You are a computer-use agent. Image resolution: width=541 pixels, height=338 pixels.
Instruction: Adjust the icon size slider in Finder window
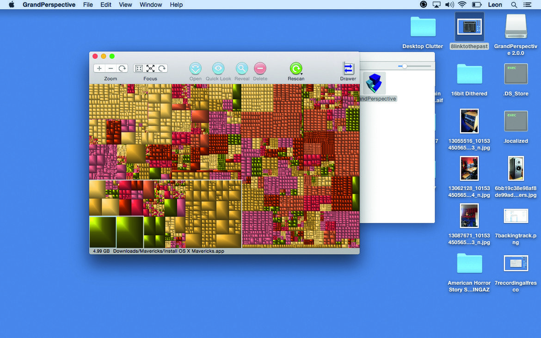tap(405, 66)
